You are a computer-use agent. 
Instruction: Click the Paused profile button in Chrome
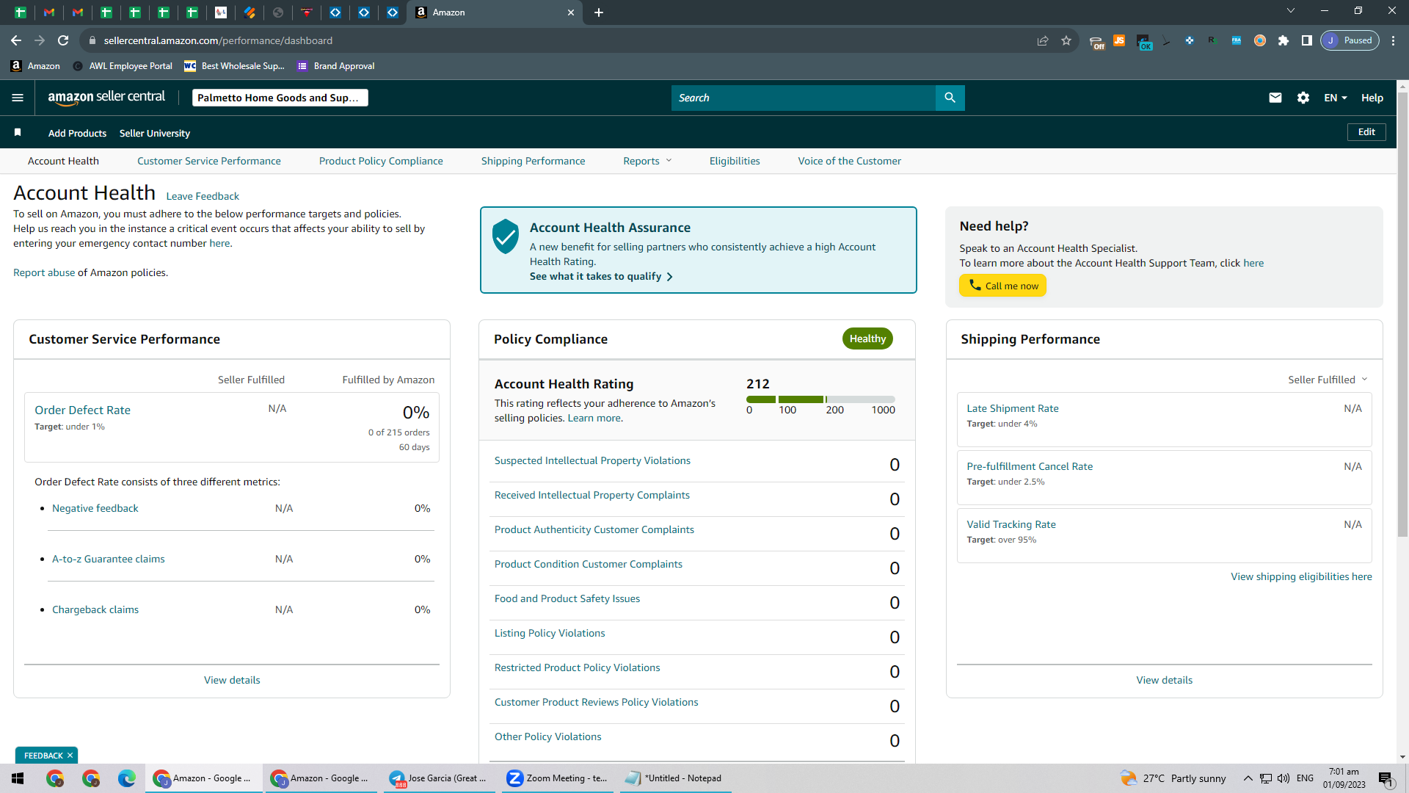pos(1350,40)
